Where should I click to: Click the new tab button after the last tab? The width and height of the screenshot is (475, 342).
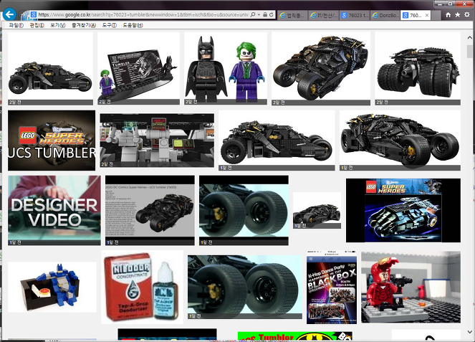[x=436, y=15]
